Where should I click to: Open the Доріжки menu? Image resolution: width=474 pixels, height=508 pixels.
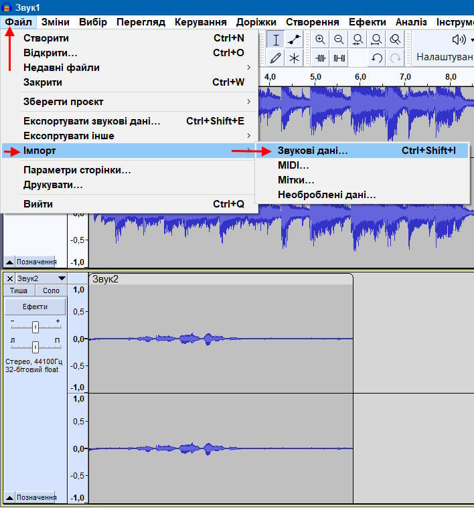[x=256, y=22]
